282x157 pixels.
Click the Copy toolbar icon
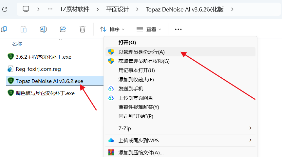tap(4, 29)
